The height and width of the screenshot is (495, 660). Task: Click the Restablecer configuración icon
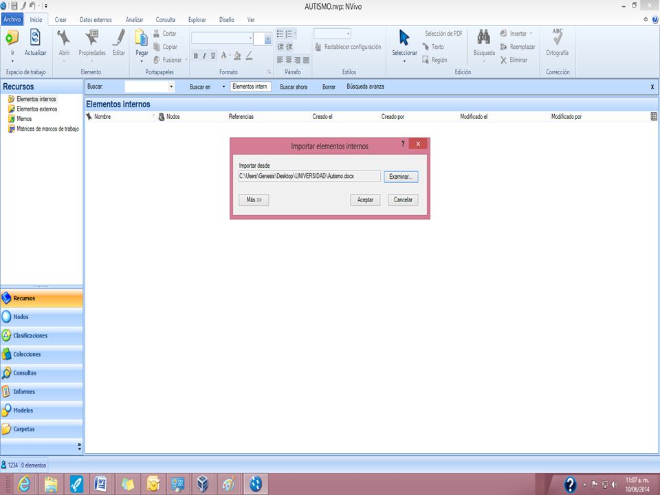(318, 47)
